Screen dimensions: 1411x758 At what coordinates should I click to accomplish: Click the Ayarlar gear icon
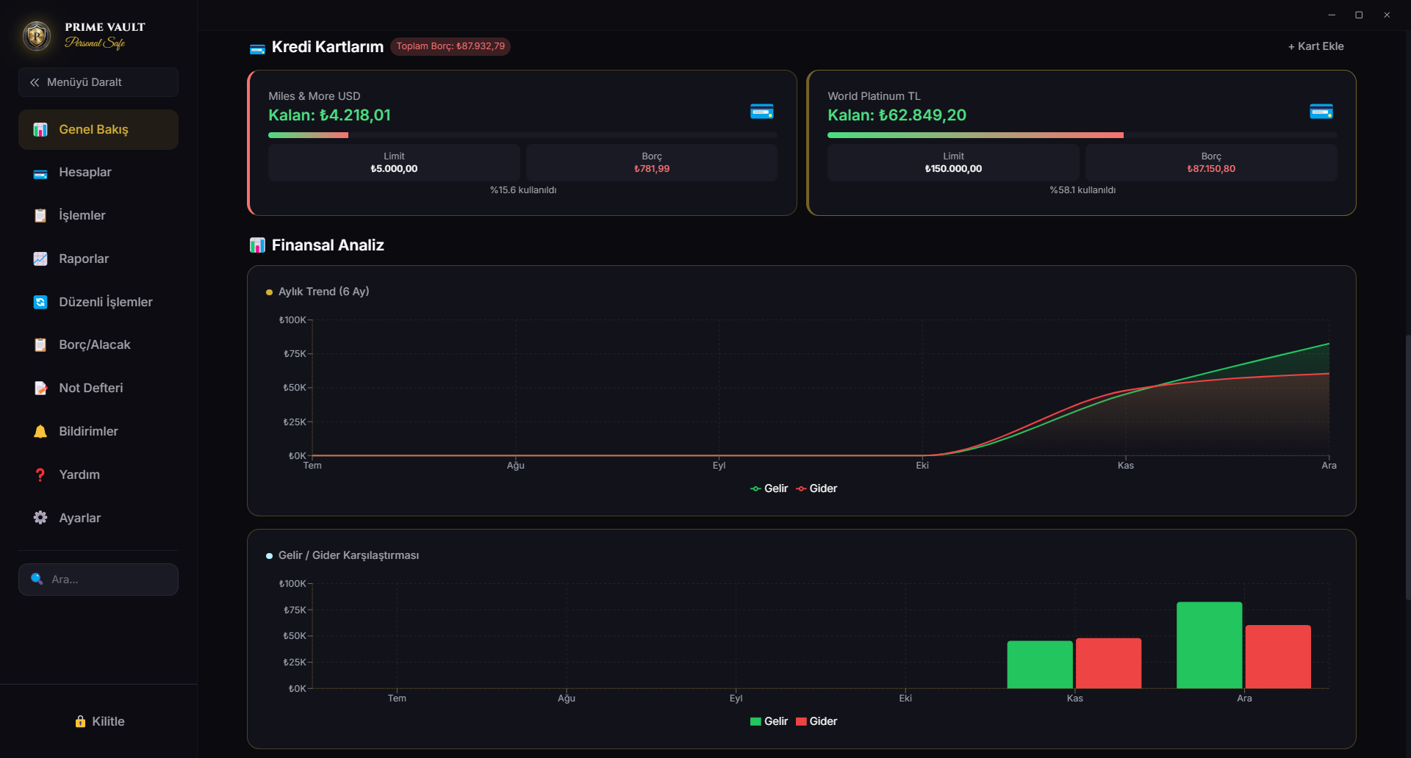coord(40,518)
